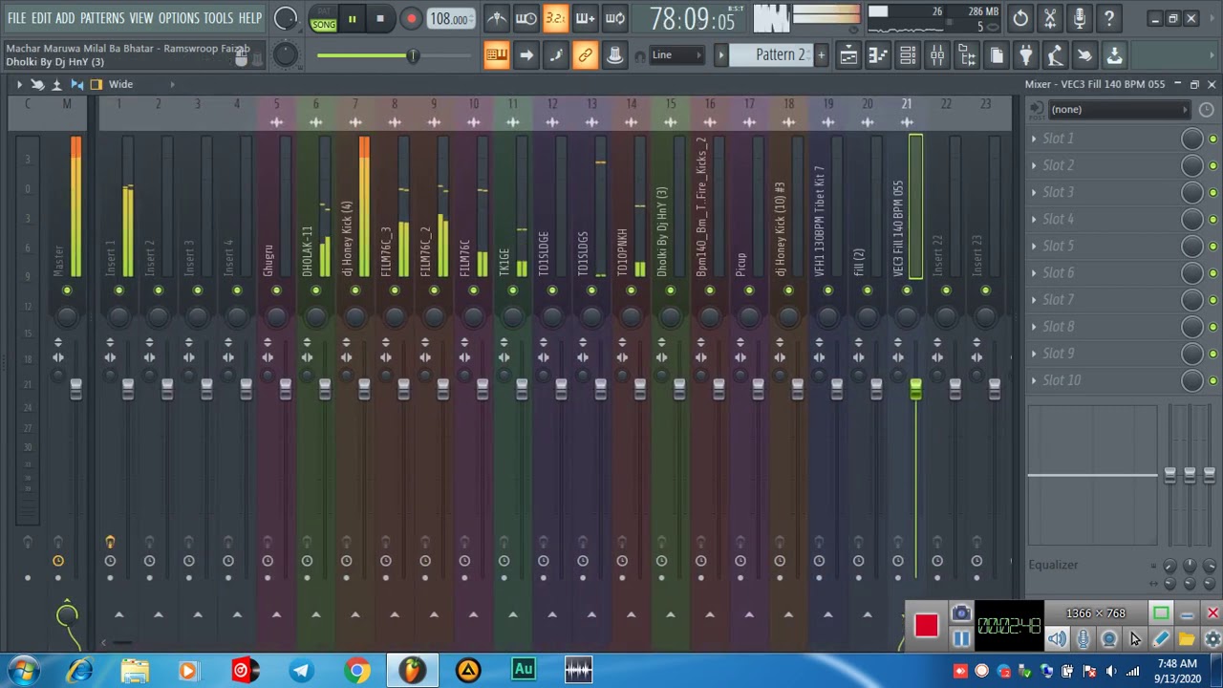The height and width of the screenshot is (688, 1223).
Task: Open the screen recorder gear settings
Action: click(1212, 639)
